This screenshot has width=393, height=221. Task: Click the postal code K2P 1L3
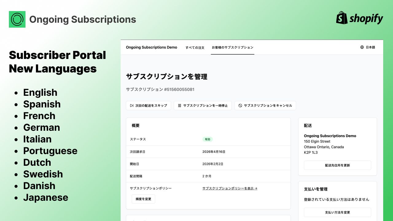[x=311, y=153]
